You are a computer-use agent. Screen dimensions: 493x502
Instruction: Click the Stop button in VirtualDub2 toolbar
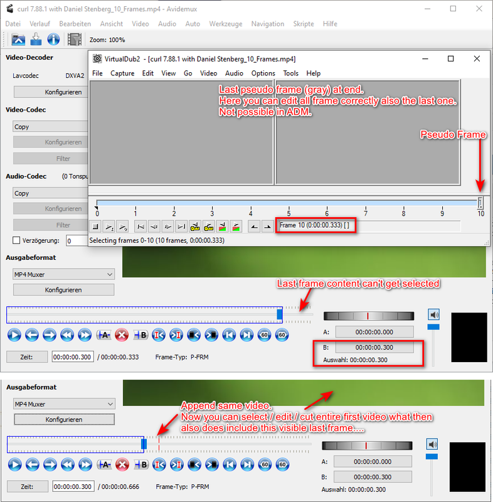coord(95,227)
